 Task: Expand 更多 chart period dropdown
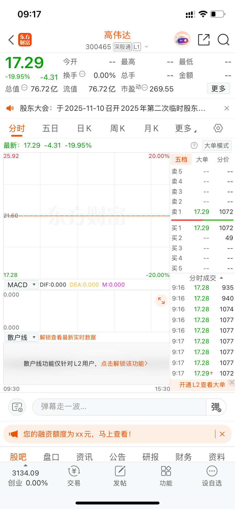click(x=186, y=128)
